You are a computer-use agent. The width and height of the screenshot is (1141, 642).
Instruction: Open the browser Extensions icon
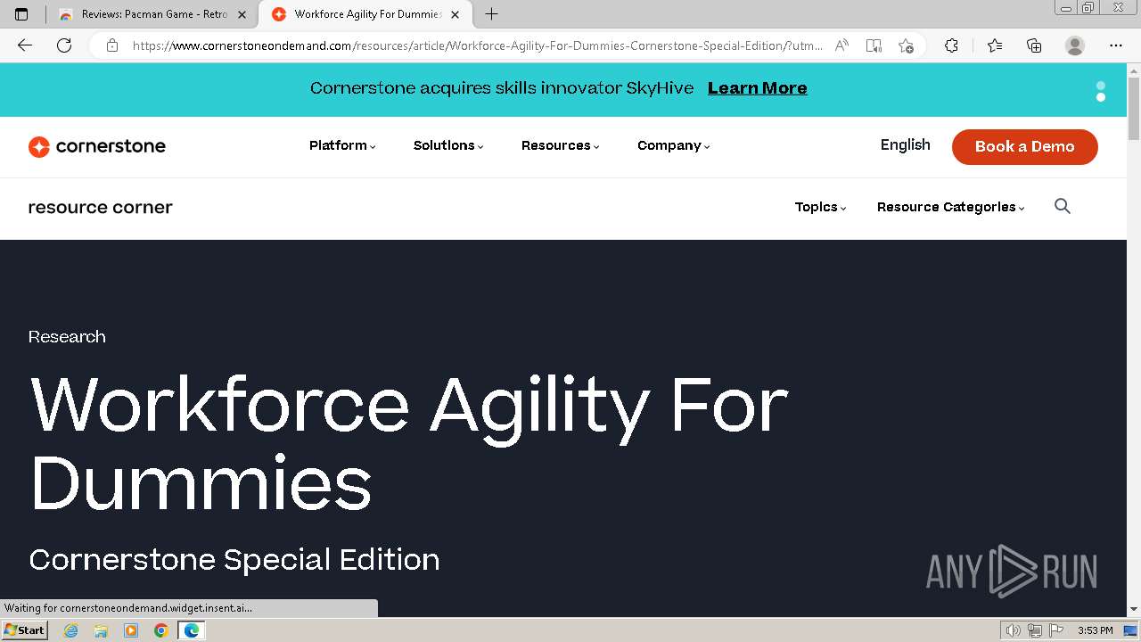[x=951, y=45]
